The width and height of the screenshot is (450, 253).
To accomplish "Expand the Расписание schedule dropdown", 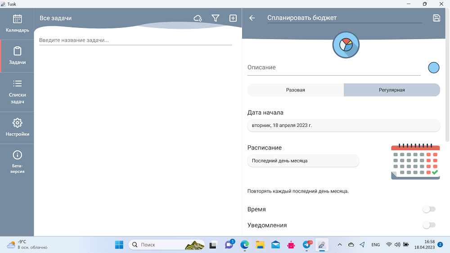I will (303, 161).
